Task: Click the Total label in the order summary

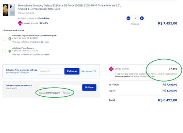Action: click(112, 100)
